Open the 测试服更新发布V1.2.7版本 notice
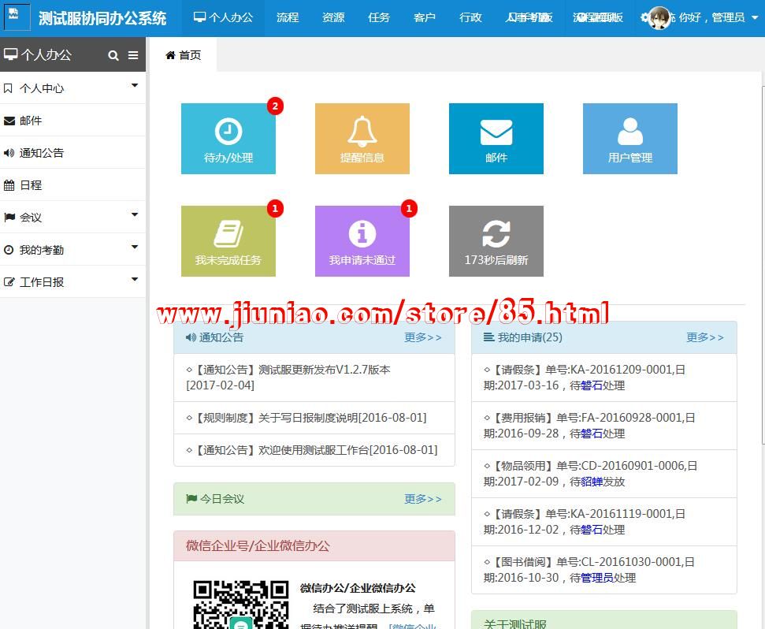The width and height of the screenshot is (765, 629). pyautogui.click(x=324, y=370)
